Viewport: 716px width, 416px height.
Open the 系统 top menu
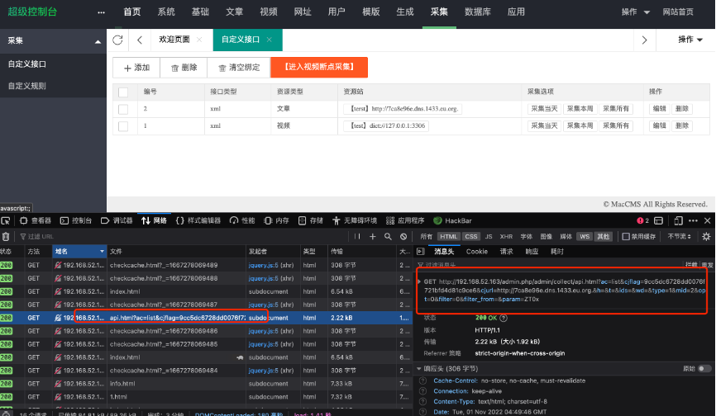[166, 12]
